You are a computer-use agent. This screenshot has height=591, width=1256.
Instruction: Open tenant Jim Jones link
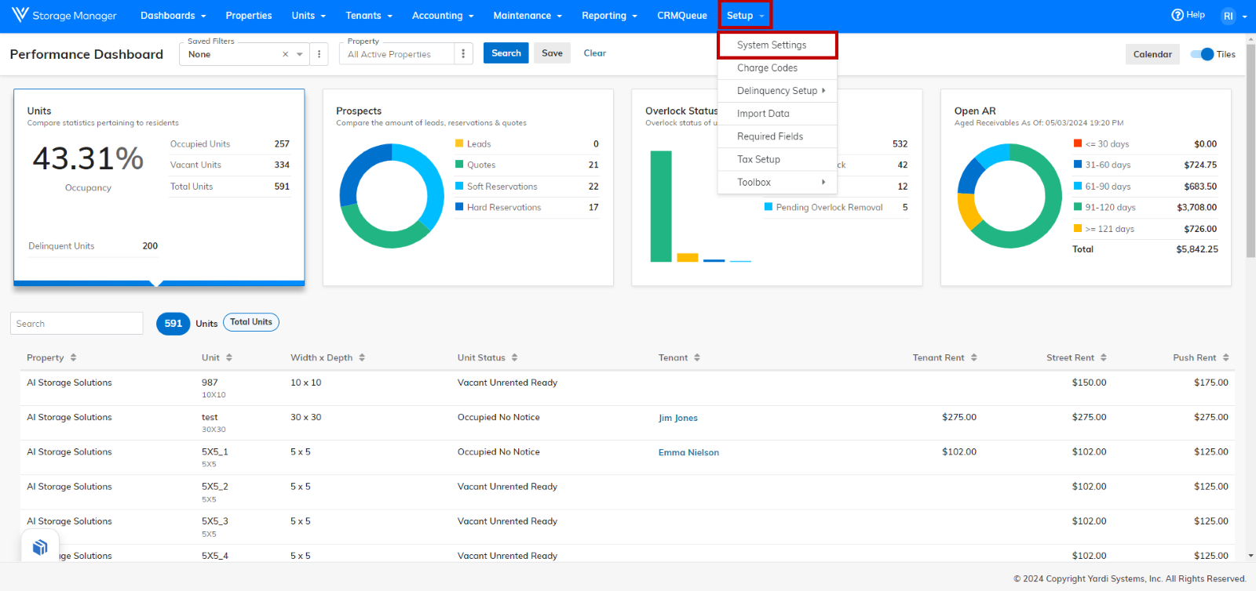(x=678, y=418)
